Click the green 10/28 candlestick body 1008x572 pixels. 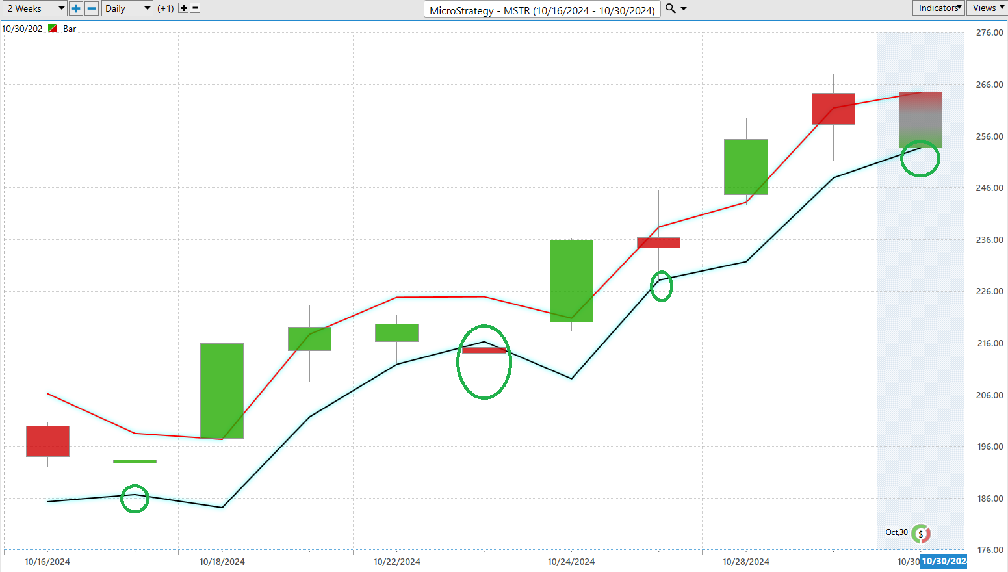746,167
